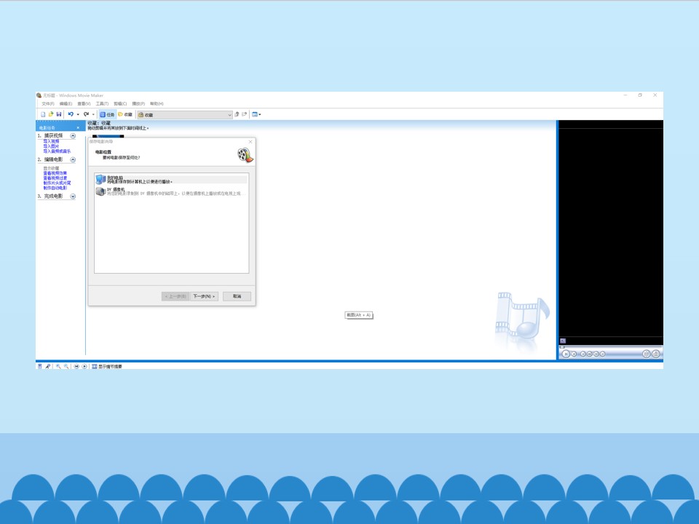Viewport: 699px width, 524px height.
Task: Close the save movie wizard dialog
Action: click(250, 142)
